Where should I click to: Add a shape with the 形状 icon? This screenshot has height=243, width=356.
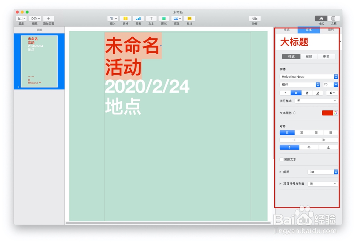(163, 18)
